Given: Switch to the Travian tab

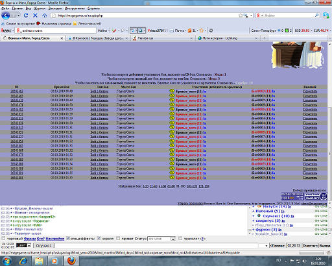Looking at the screenshot, I should (x=163, y=38).
